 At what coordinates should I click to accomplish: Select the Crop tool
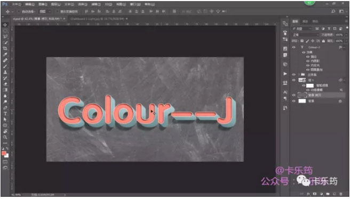point(5,49)
